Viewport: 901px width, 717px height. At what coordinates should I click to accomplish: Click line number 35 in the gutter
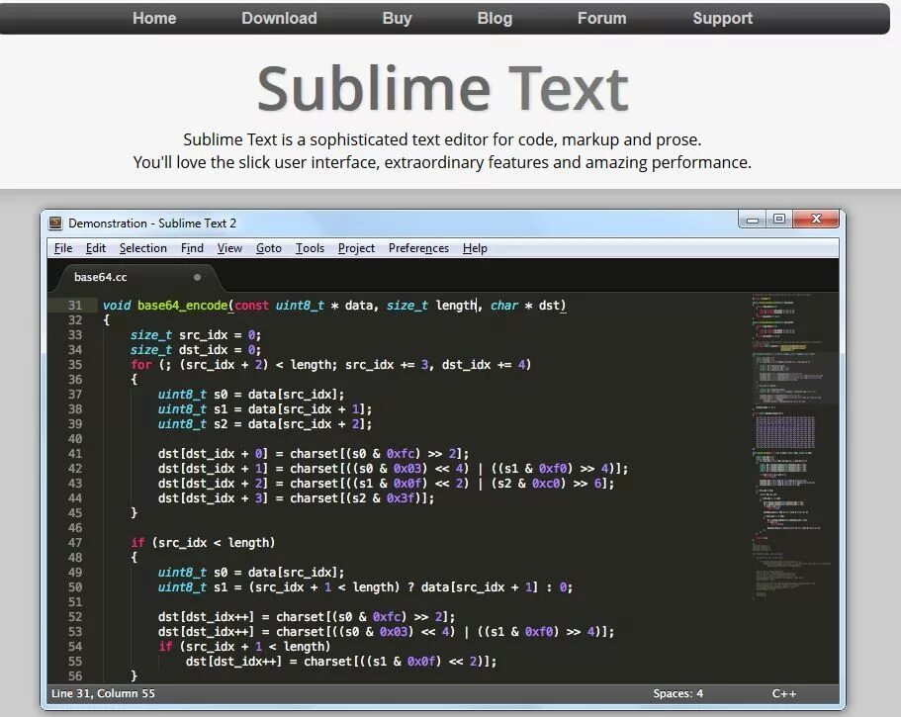point(75,365)
